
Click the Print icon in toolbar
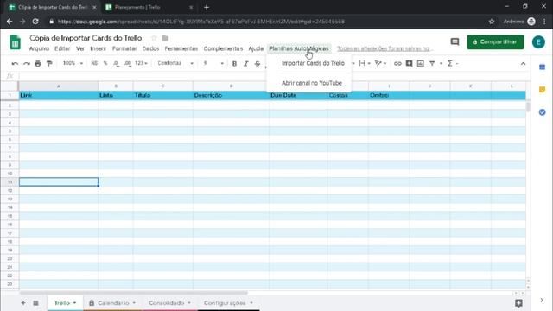[x=38, y=63]
